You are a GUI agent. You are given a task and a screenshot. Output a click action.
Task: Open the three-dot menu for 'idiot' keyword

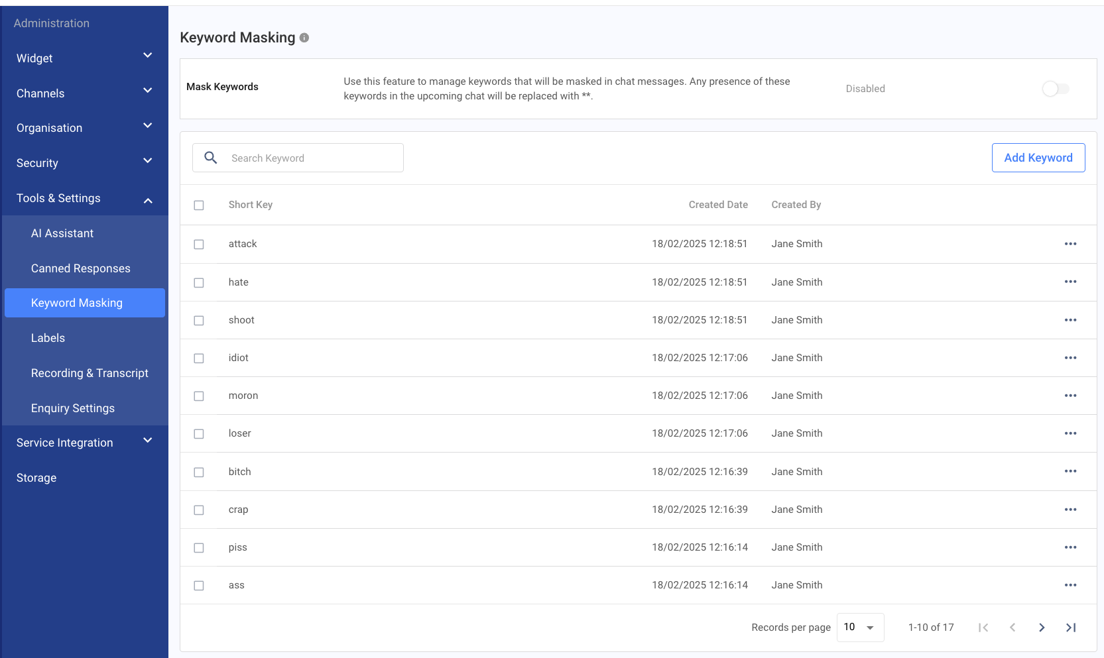(x=1070, y=358)
